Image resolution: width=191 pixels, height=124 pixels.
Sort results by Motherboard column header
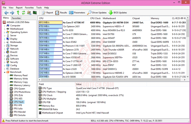tap(116, 18)
